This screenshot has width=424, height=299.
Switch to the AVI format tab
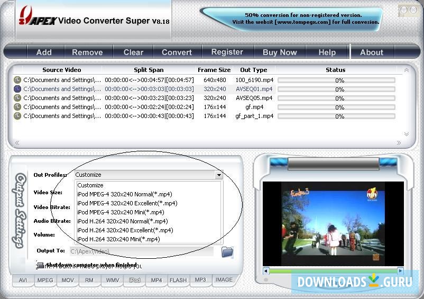click(x=23, y=280)
